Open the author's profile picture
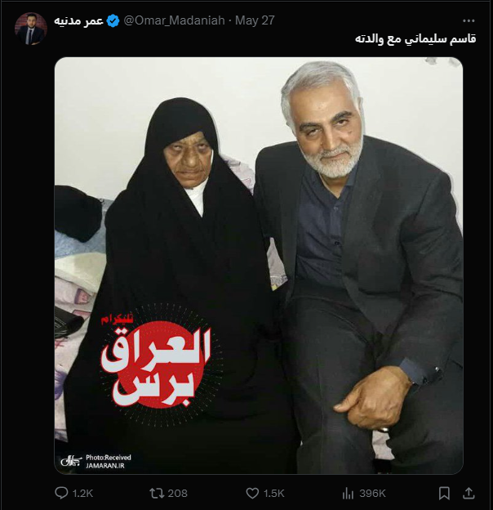Image resolution: width=493 pixels, height=510 pixels. point(31,29)
